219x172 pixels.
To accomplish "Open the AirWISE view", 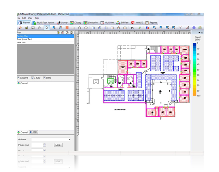I will 137,23.
